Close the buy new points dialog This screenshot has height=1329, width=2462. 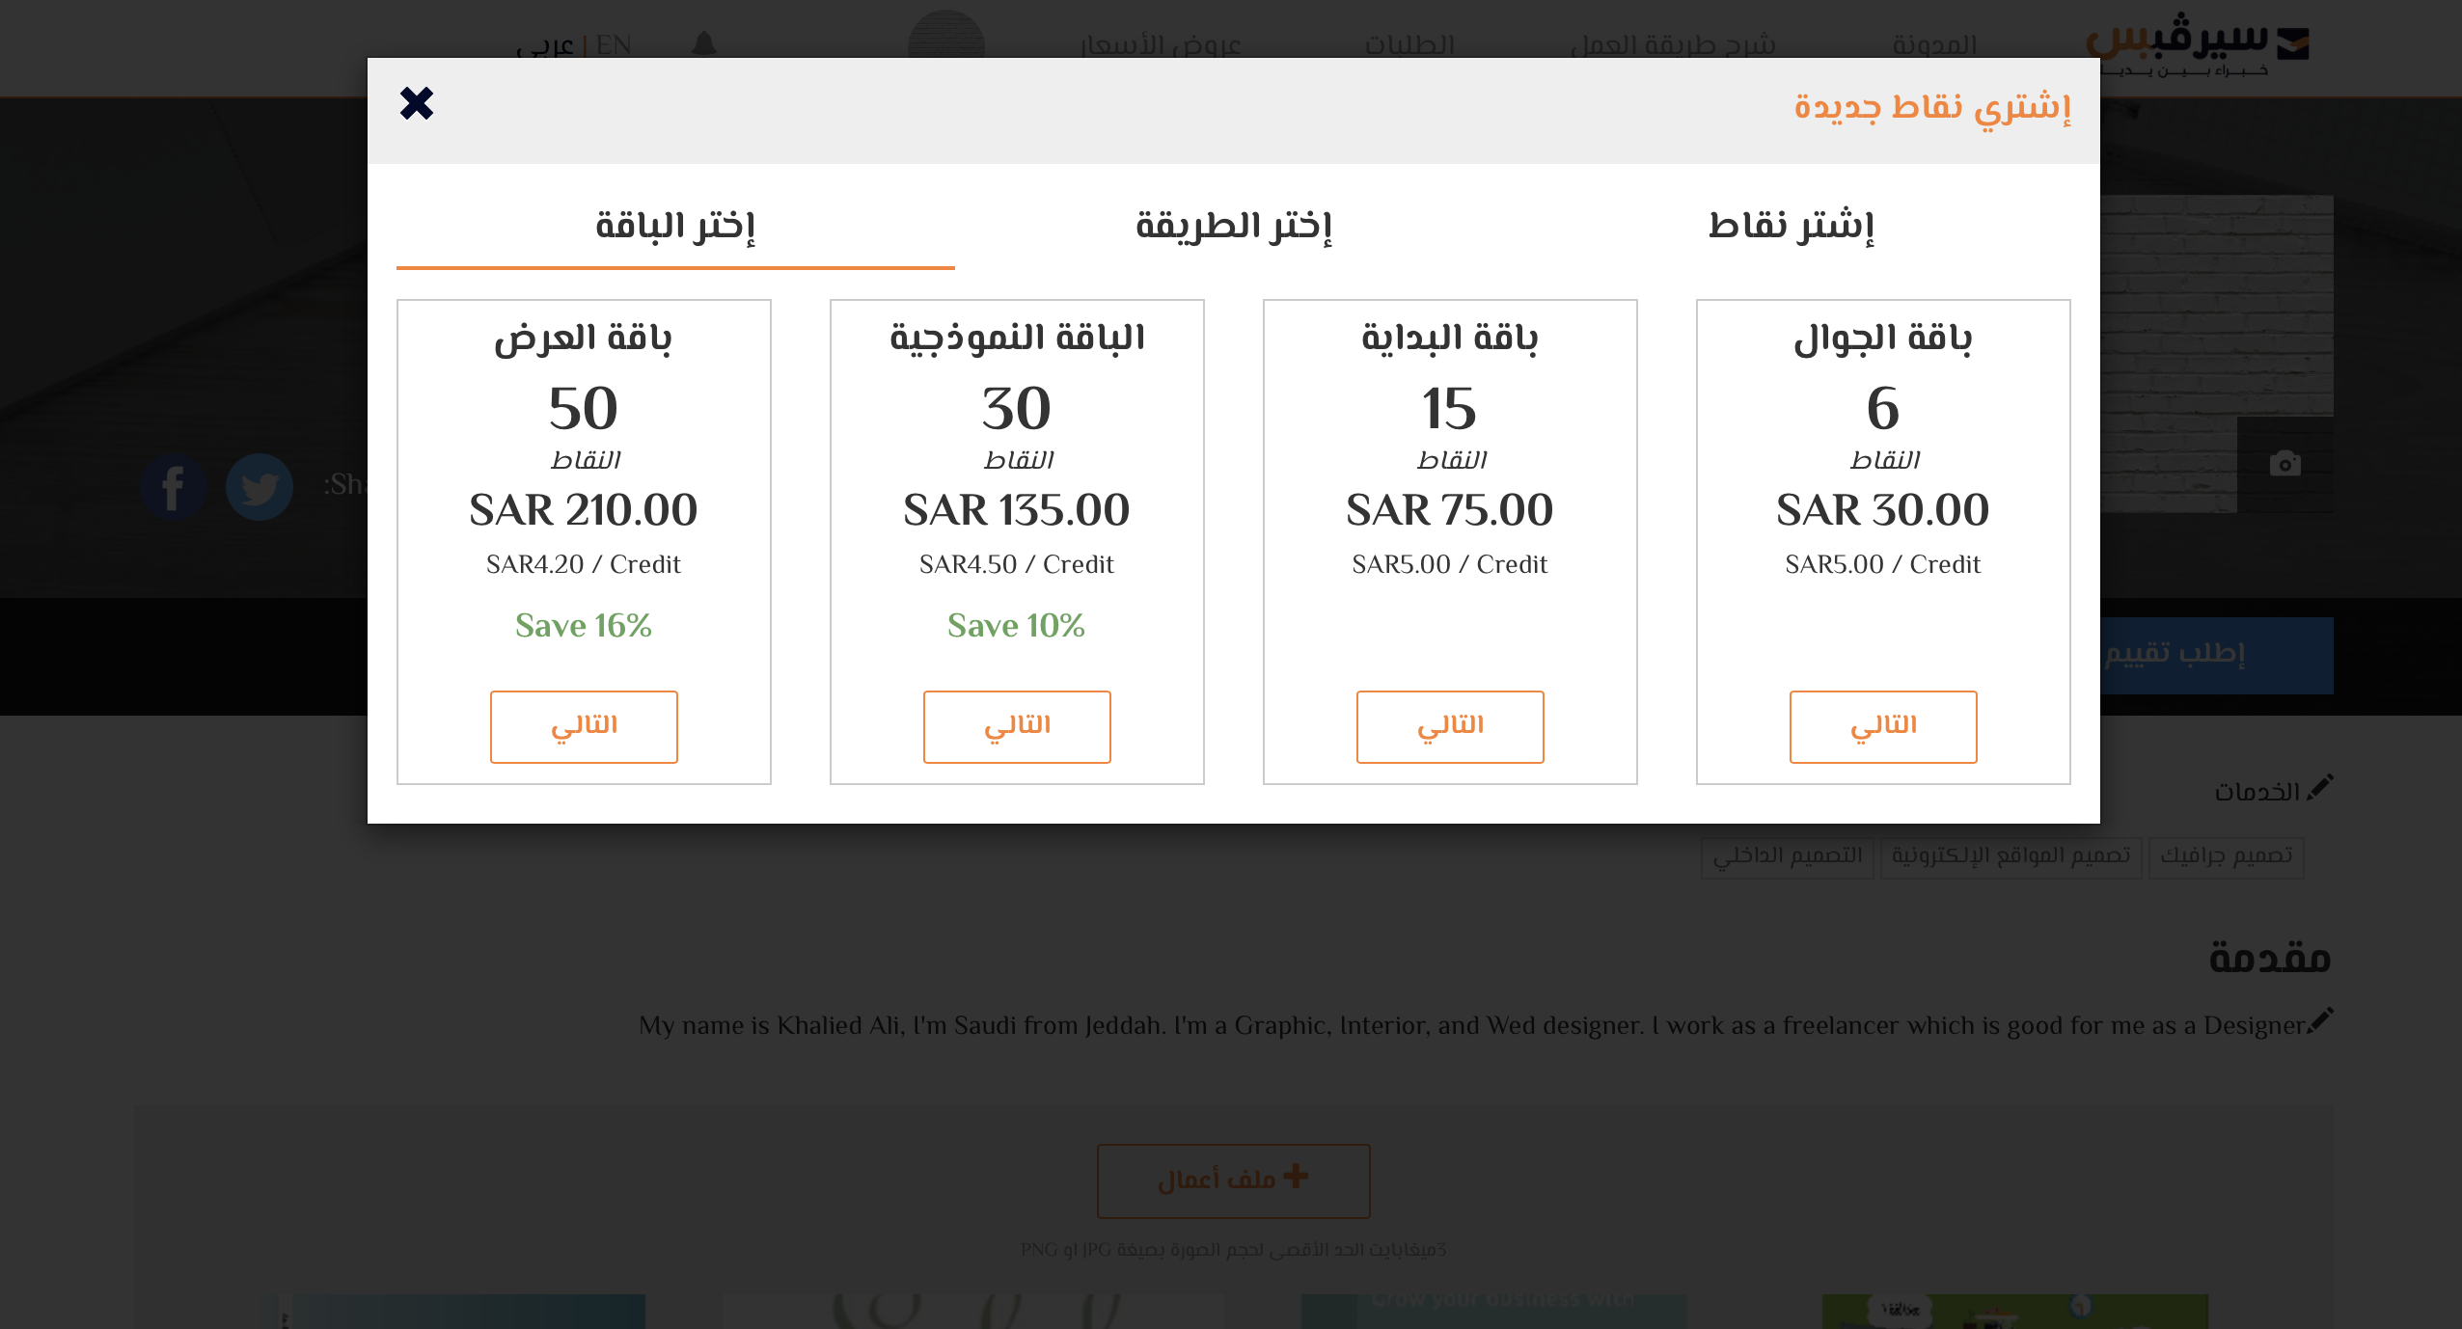click(417, 103)
